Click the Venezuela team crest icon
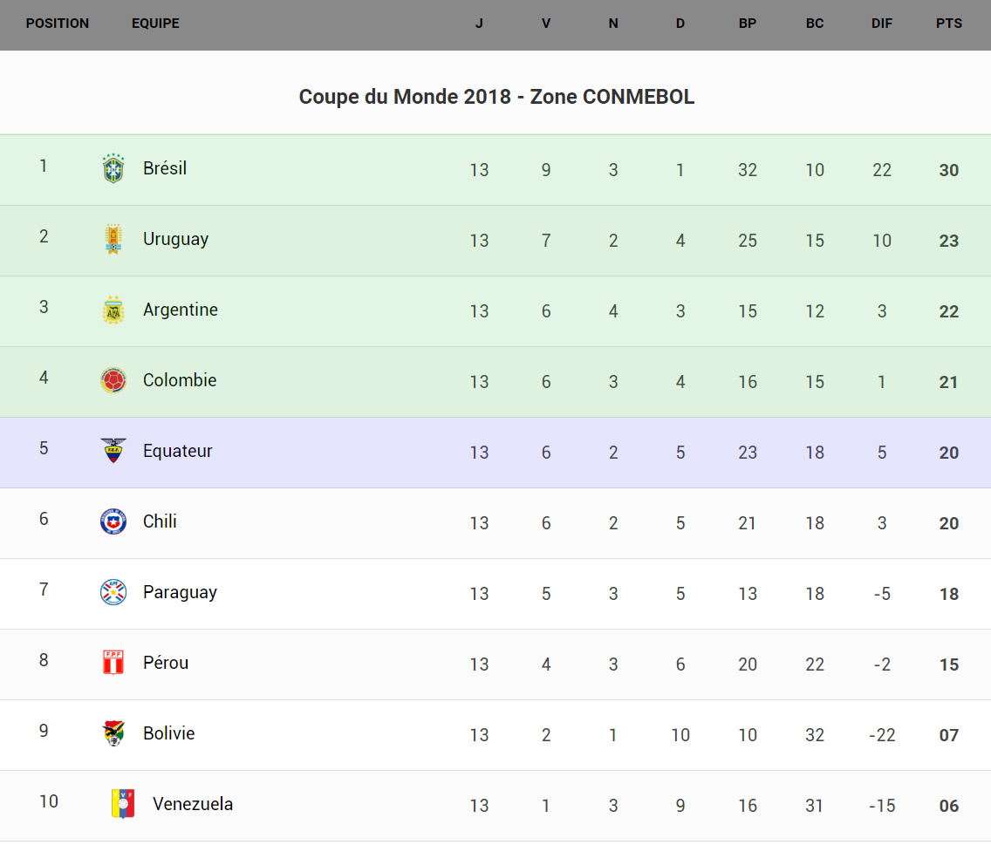 (123, 804)
